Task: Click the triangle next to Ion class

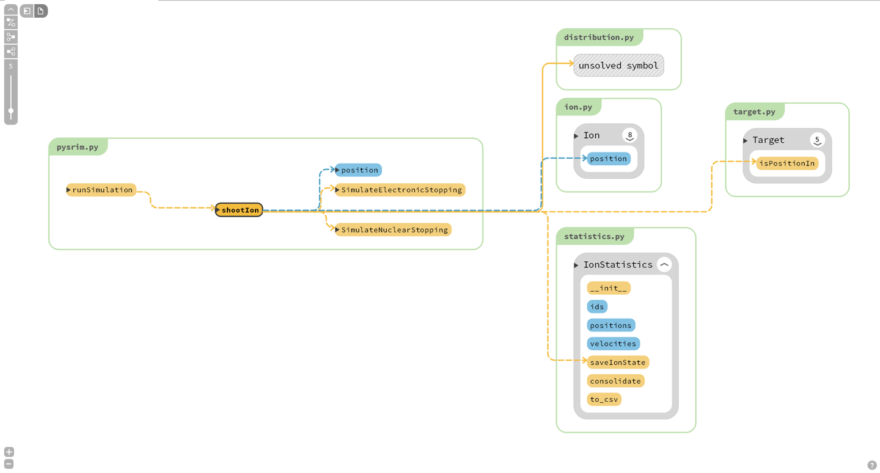Action: tap(576, 136)
